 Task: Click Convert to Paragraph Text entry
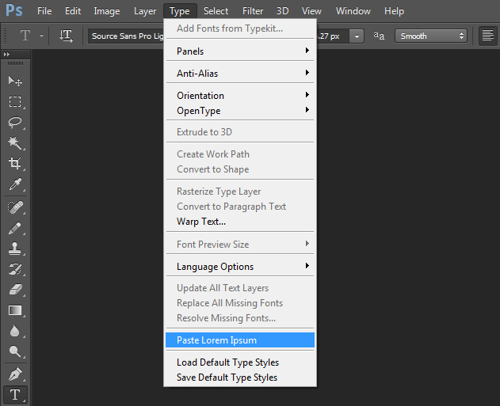[x=240, y=207]
